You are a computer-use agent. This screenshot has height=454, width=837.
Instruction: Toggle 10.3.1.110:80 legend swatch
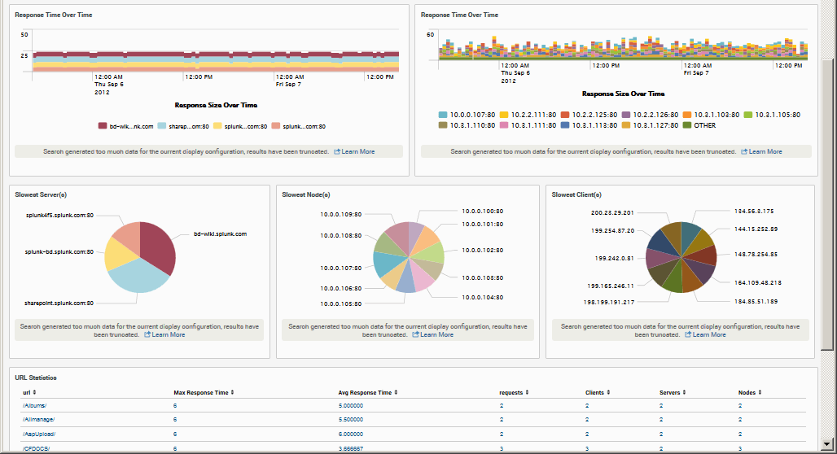(x=443, y=125)
